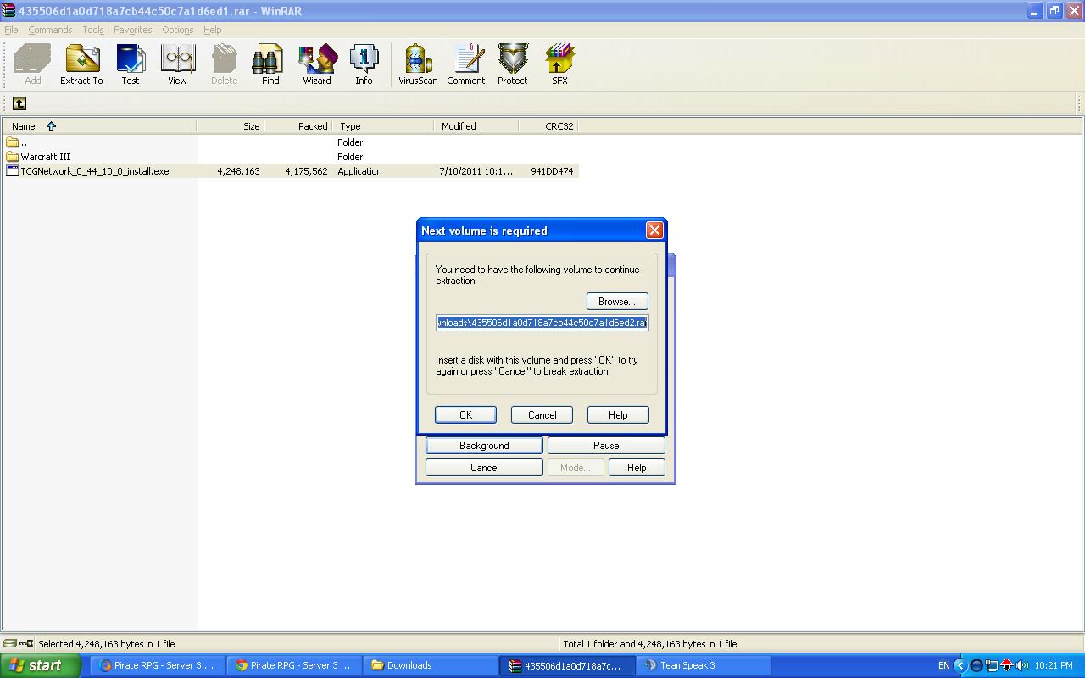The height and width of the screenshot is (678, 1085).
Task: Click the volume speaker tray icon
Action: [1022, 666]
